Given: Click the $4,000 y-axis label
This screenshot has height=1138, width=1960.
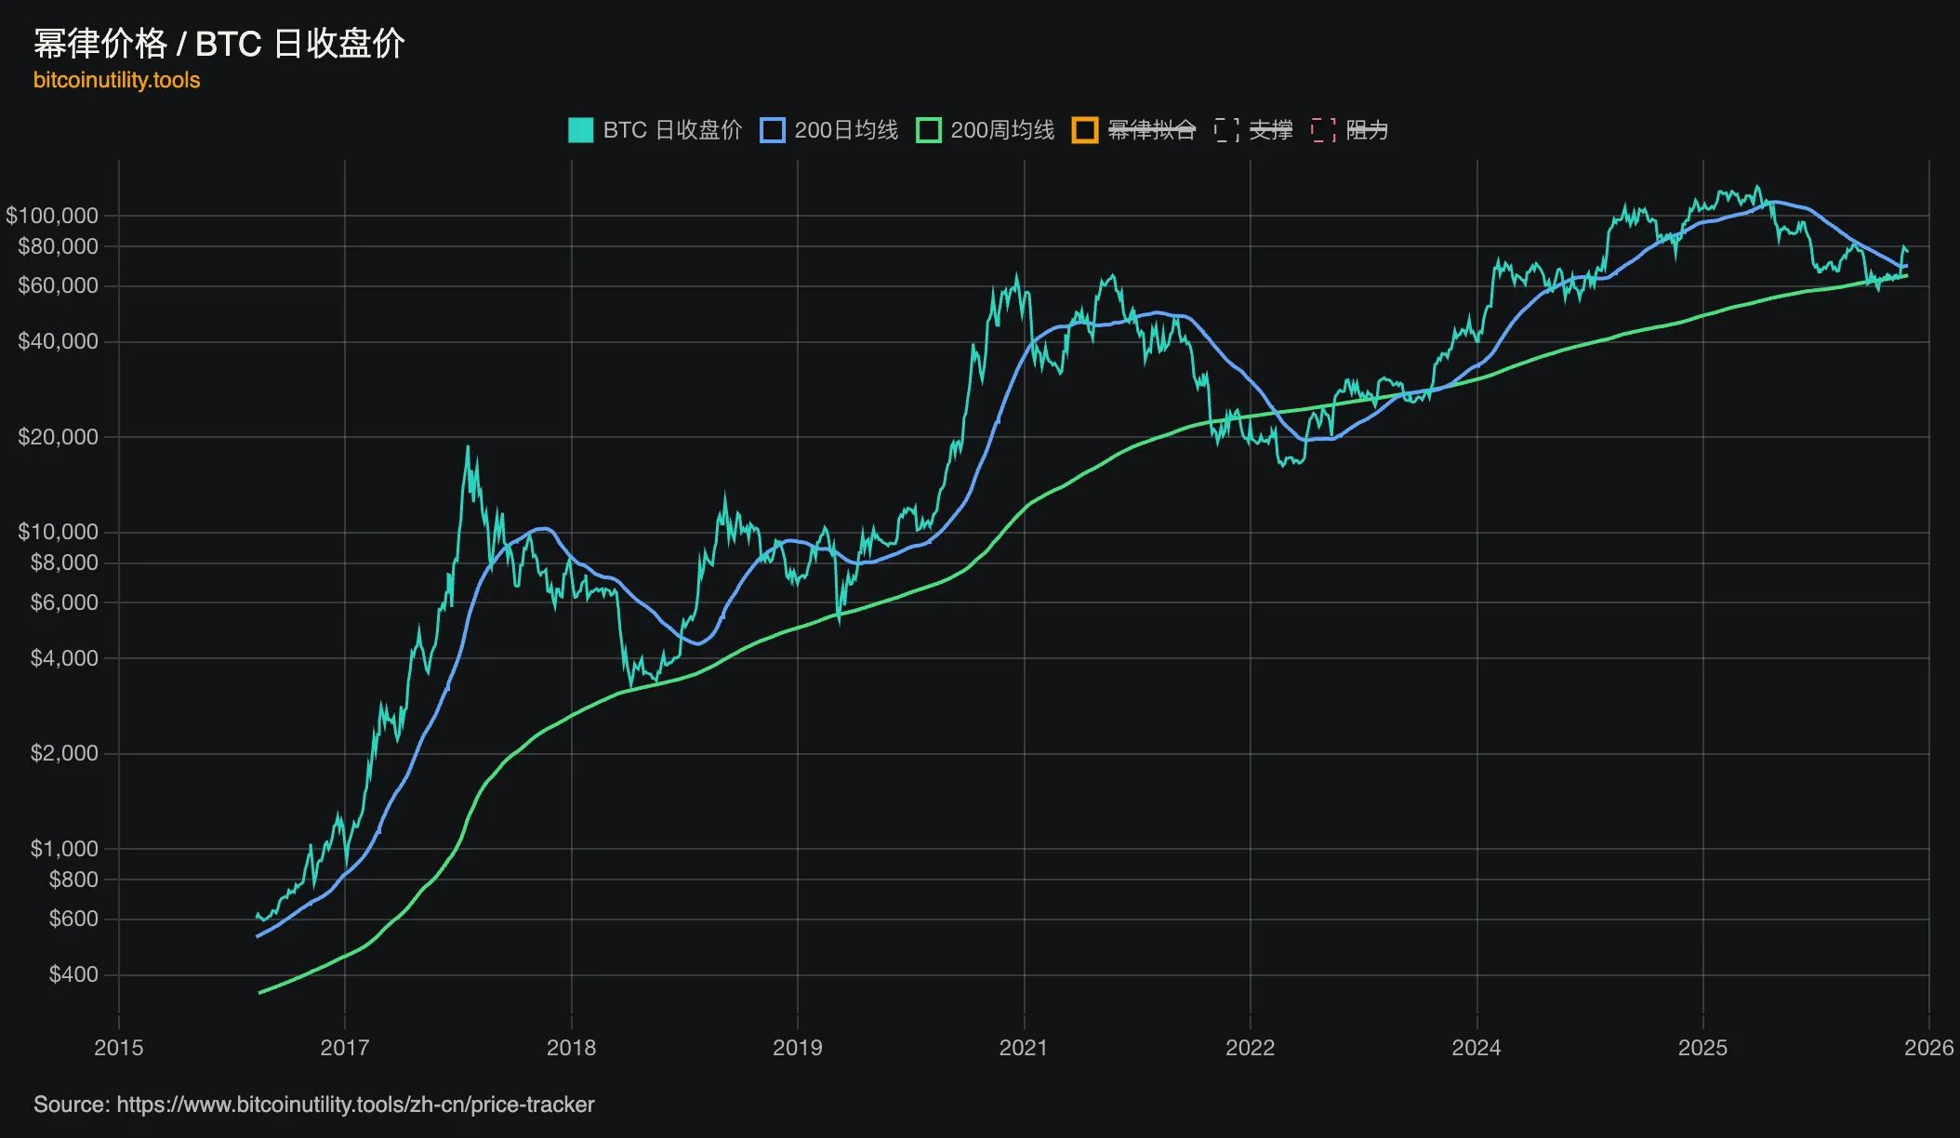Looking at the screenshot, I should click(x=64, y=658).
